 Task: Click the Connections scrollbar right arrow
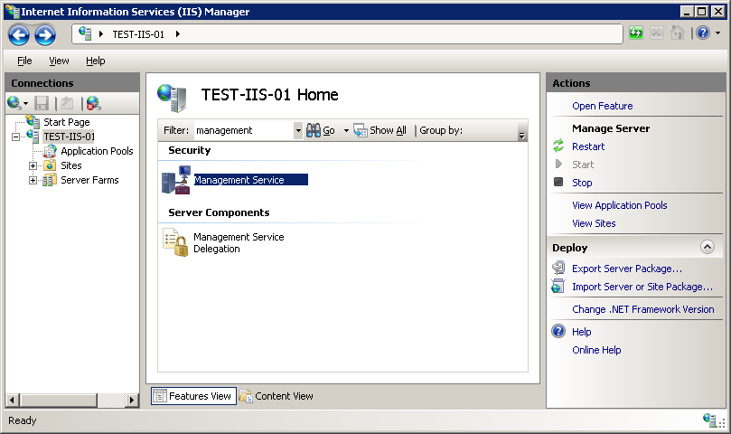[132, 400]
